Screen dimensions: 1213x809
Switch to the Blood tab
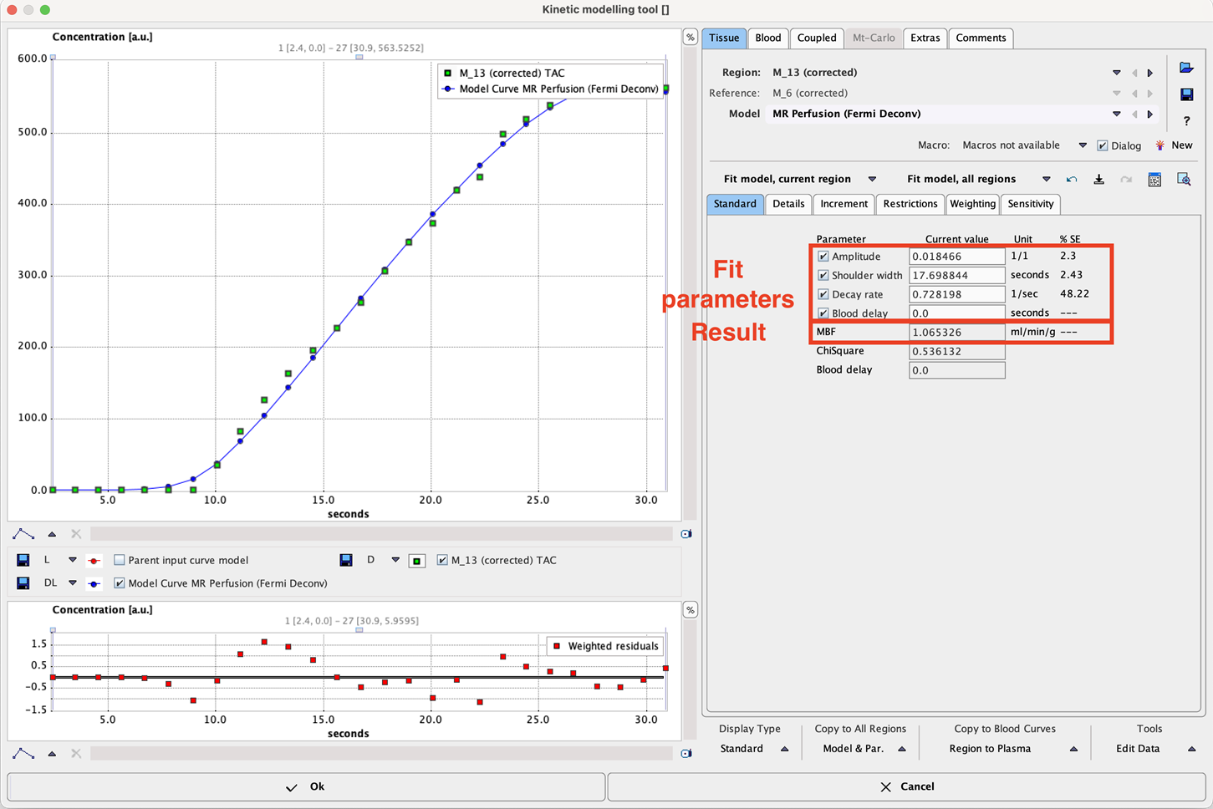click(x=768, y=38)
